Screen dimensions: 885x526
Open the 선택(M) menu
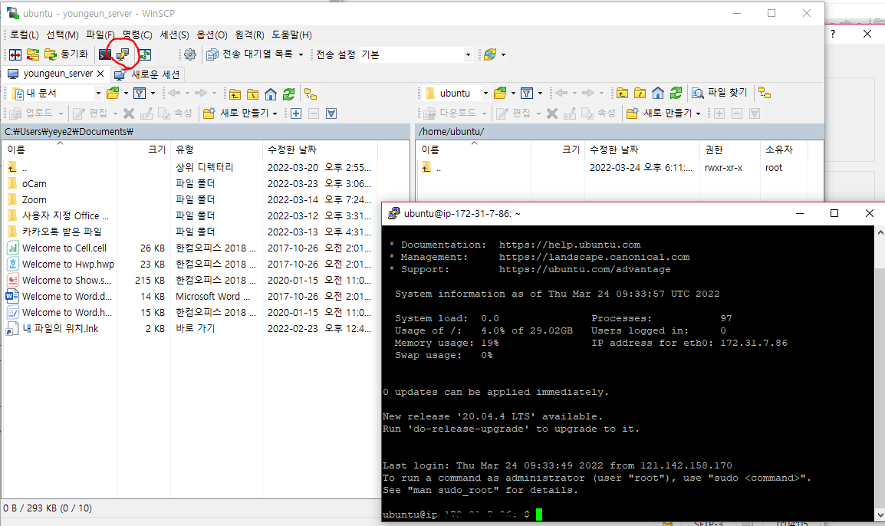pyautogui.click(x=62, y=35)
